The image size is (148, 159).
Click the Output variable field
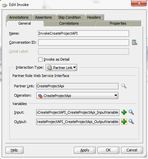coord(78,122)
